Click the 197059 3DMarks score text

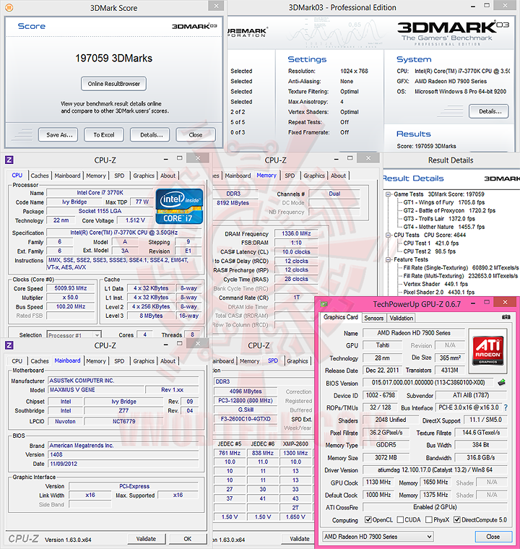tap(114, 58)
